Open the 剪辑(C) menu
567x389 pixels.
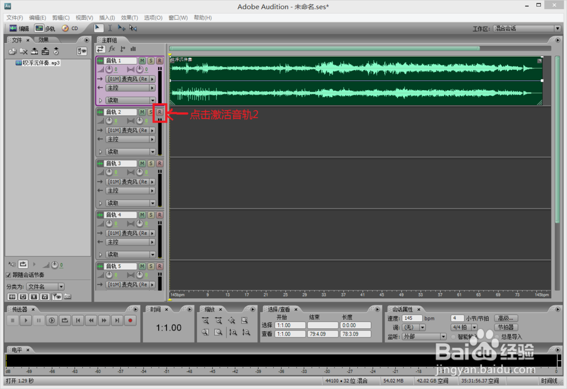tap(61, 18)
